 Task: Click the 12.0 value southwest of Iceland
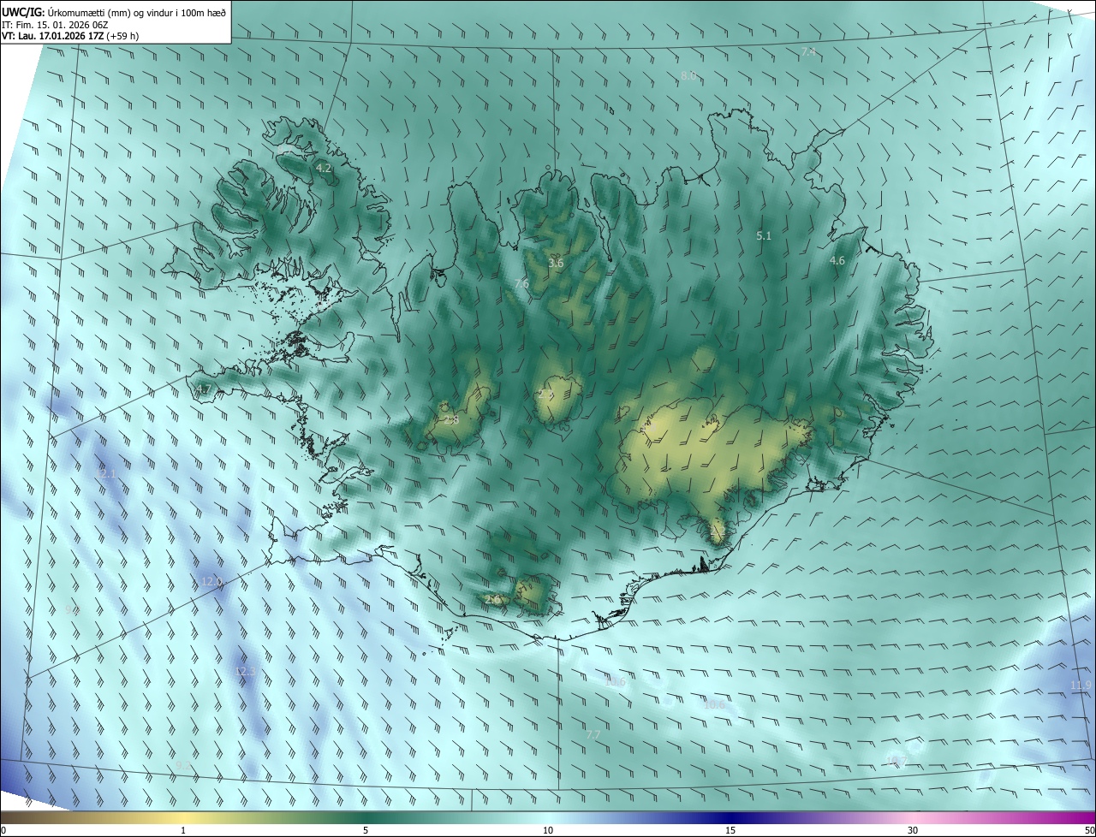211,582
